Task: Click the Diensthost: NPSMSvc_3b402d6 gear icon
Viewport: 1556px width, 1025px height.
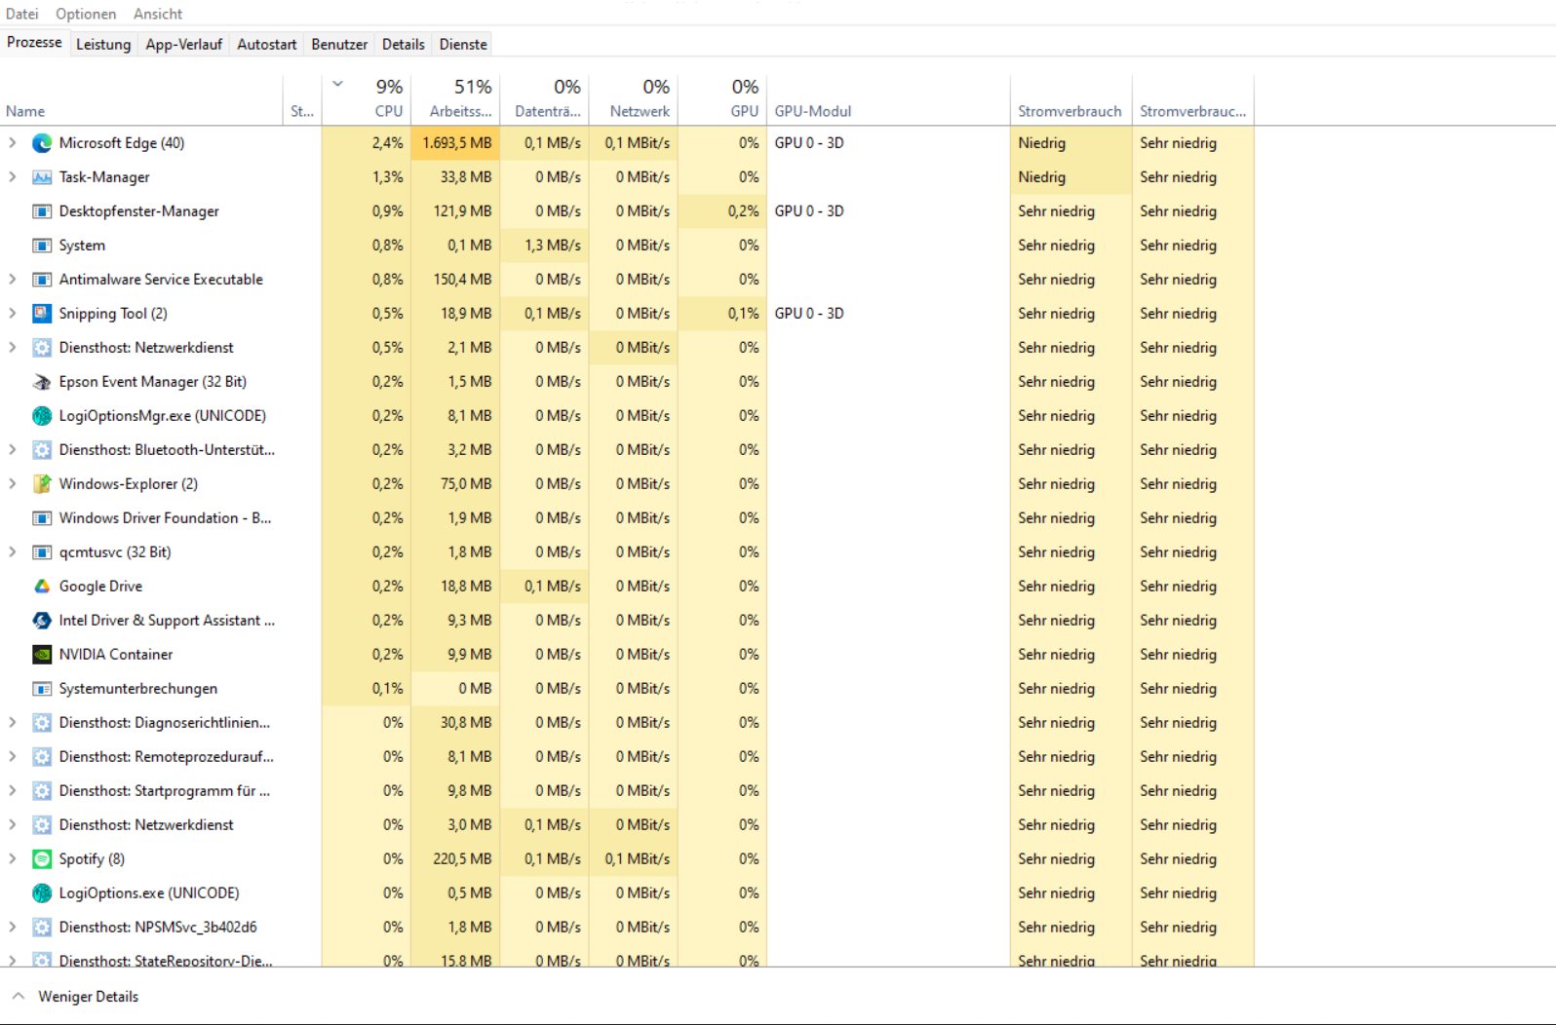Action: click(x=42, y=928)
